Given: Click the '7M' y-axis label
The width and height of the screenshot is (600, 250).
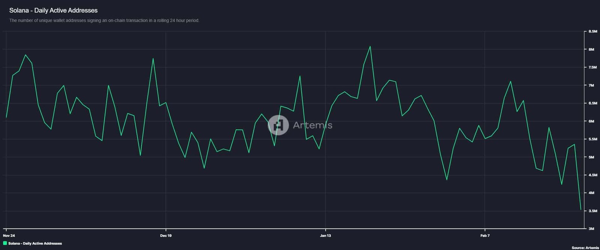Looking at the screenshot, I should [x=591, y=85].
